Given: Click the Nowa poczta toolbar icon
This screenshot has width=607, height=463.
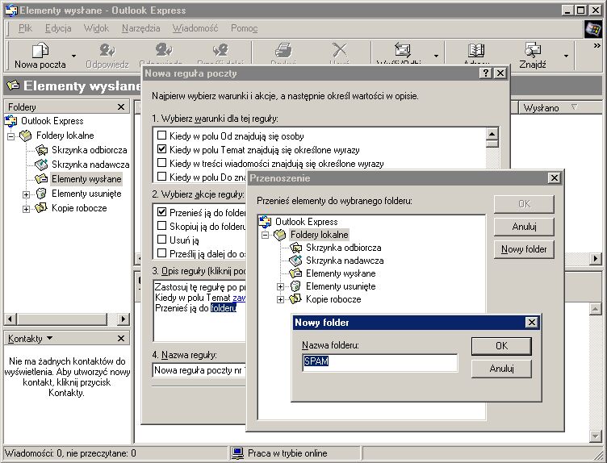Looking at the screenshot, I should point(40,51).
